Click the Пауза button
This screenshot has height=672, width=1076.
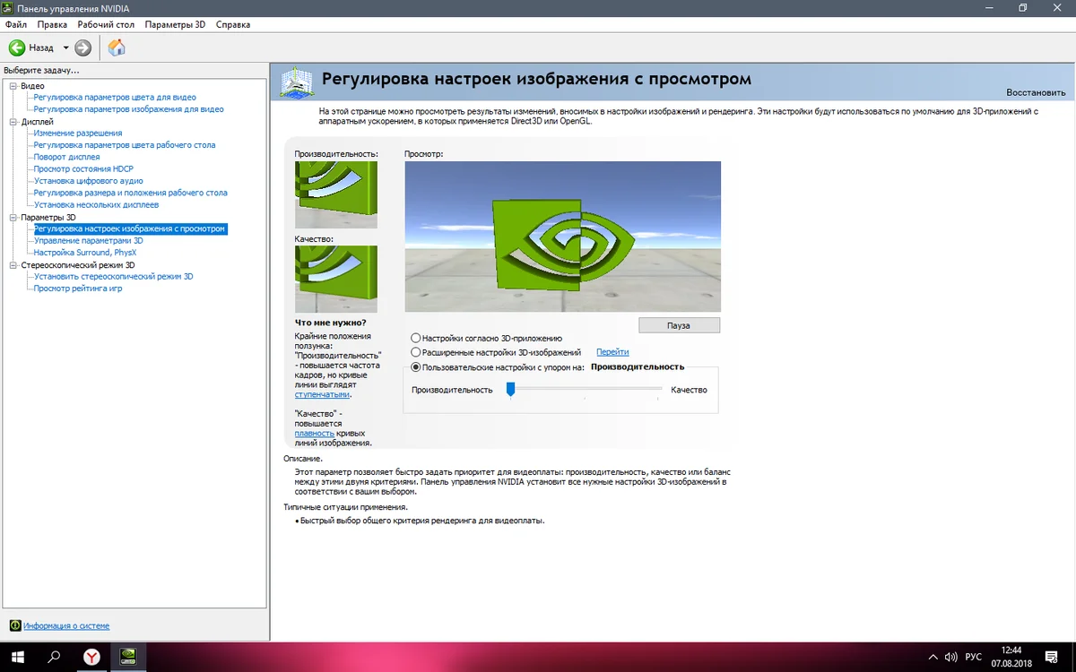coord(679,325)
